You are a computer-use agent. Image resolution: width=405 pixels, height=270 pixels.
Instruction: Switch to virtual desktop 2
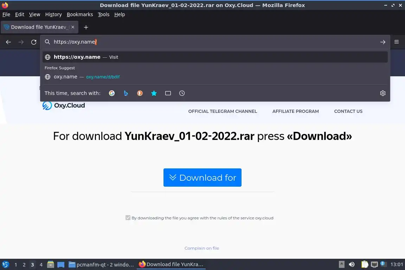tap(24, 265)
